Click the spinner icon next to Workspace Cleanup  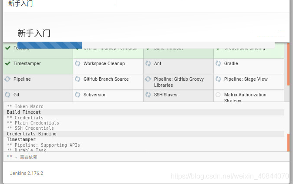77,63
